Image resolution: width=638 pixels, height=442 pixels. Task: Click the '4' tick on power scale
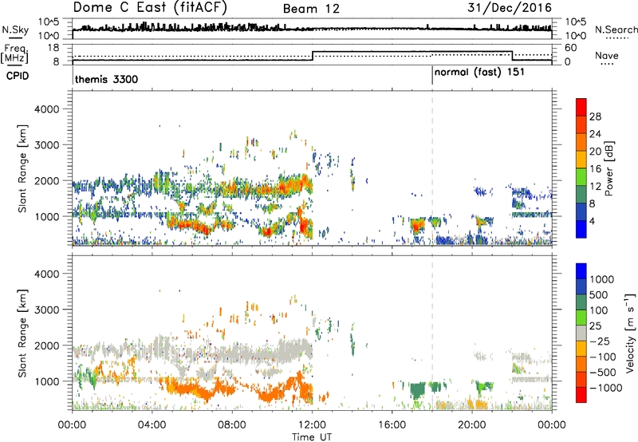(592, 221)
